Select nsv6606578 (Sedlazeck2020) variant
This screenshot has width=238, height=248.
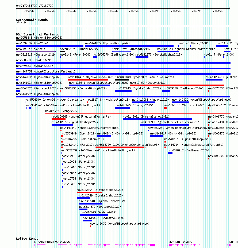click(113, 54)
